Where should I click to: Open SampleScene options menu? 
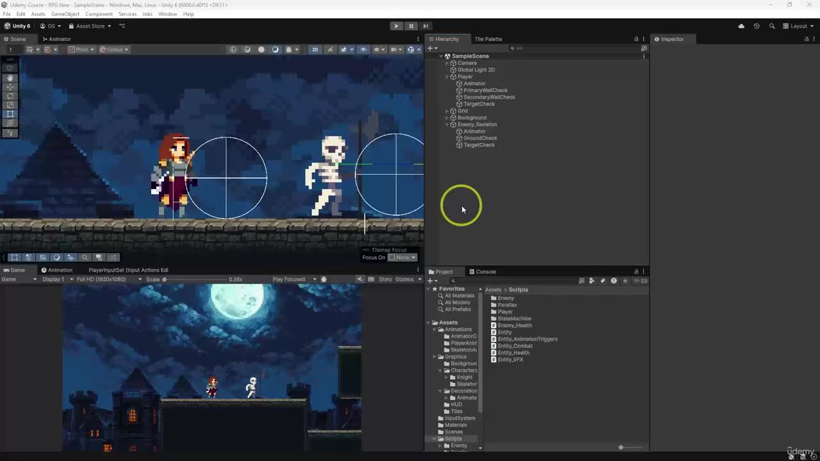pyautogui.click(x=644, y=56)
